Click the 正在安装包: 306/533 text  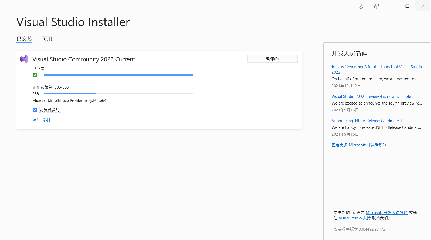pyautogui.click(x=51, y=87)
